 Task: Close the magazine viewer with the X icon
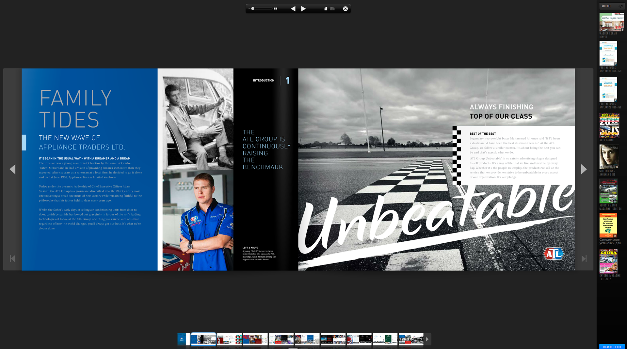coord(345,9)
